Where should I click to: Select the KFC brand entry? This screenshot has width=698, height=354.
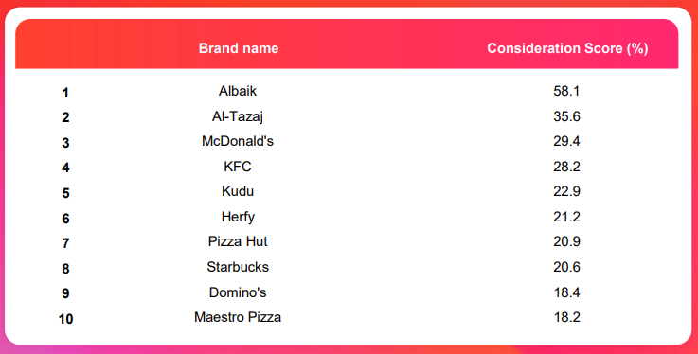(238, 167)
